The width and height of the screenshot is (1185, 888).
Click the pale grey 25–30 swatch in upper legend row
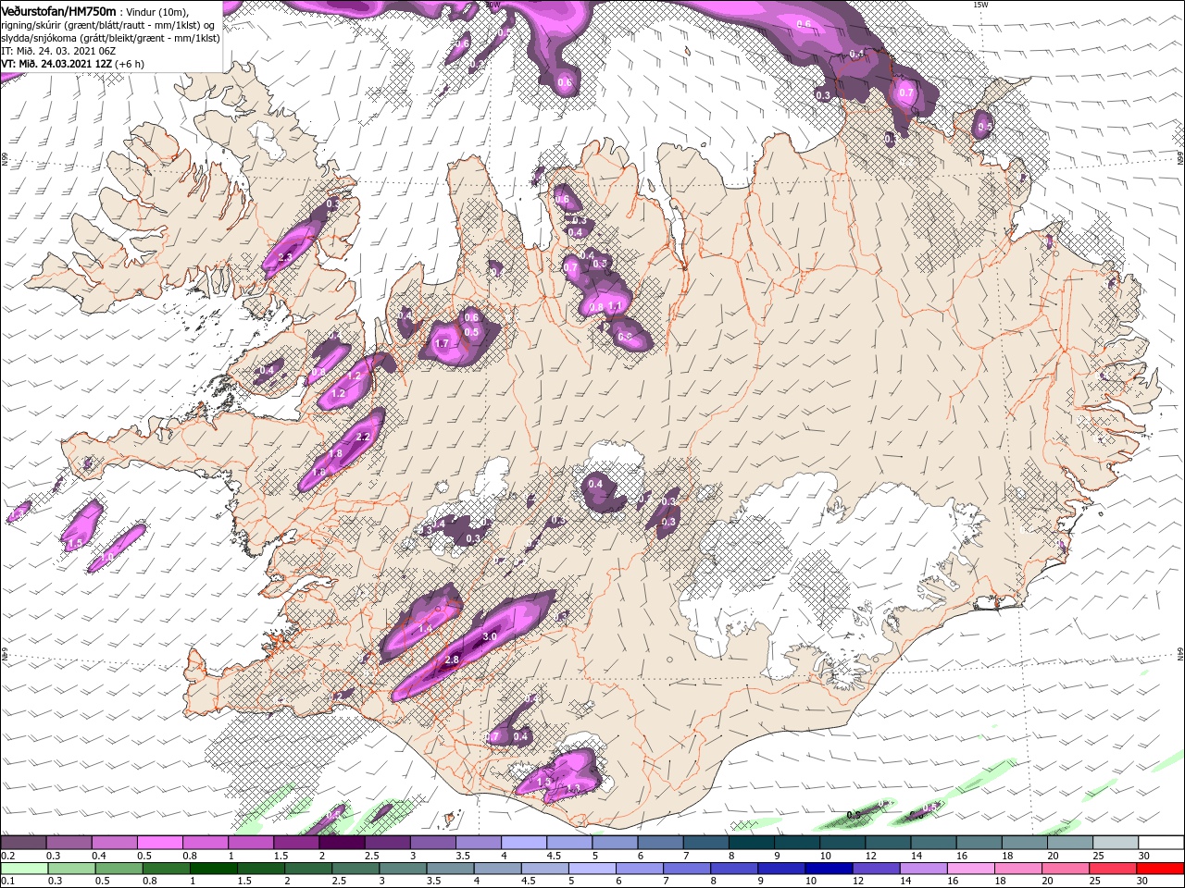(1116, 843)
